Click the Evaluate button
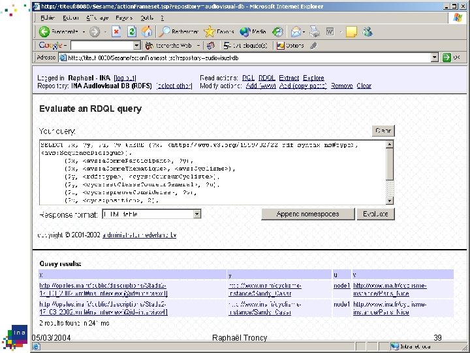Image resolution: width=470 pixels, height=353 pixels. (x=375, y=214)
